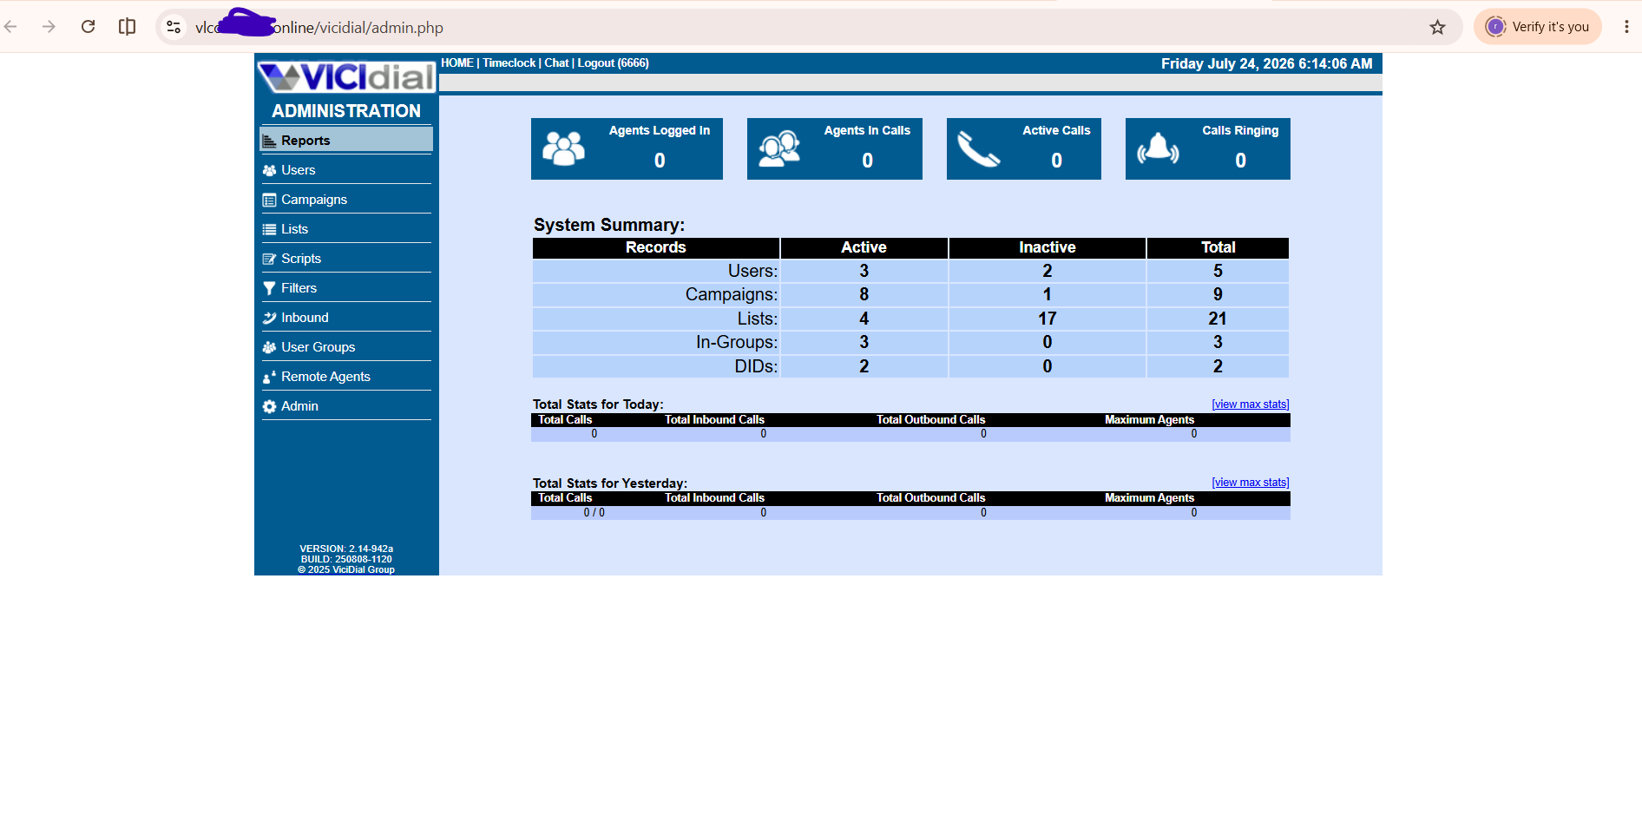This screenshot has height=835, width=1642.
Task: Click the browser address bar
Action: (781, 27)
